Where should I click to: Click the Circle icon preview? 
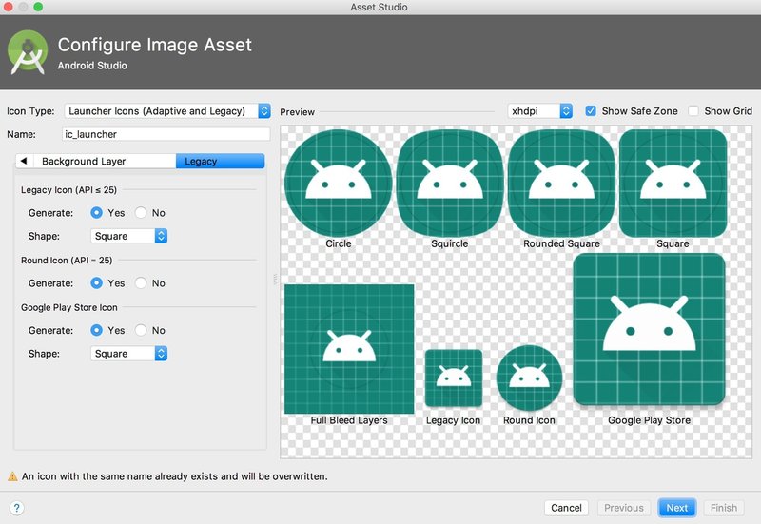339,183
